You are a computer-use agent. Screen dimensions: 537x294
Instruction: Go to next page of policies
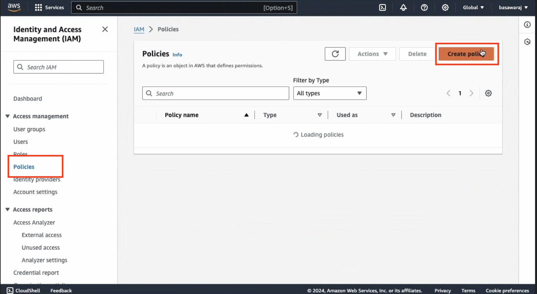(471, 93)
